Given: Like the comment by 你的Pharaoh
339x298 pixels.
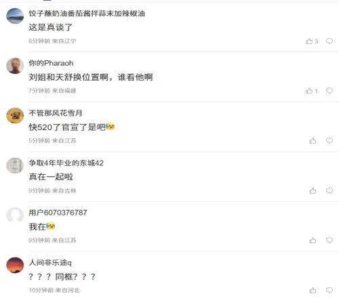Looking at the screenshot, I should (312, 91).
